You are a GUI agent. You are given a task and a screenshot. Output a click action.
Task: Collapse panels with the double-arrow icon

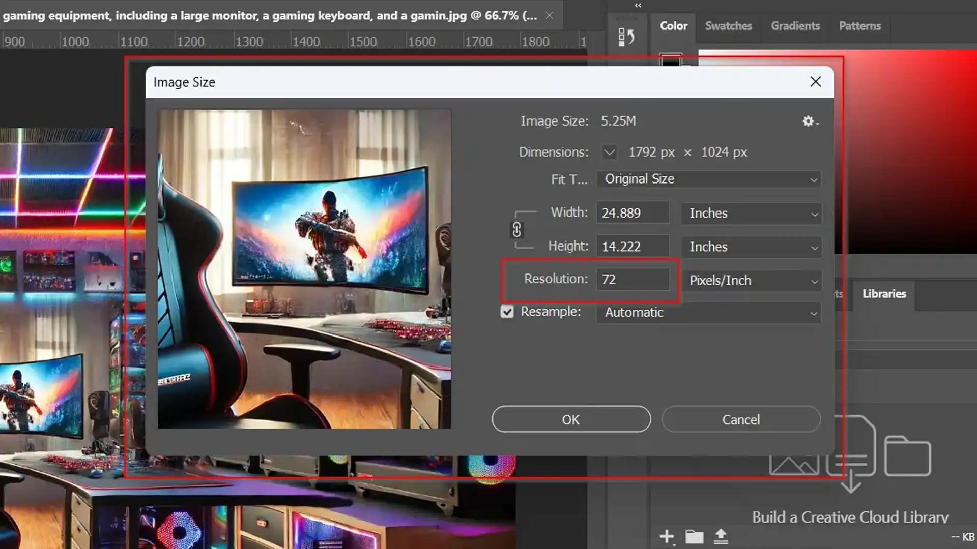tap(638, 5)
